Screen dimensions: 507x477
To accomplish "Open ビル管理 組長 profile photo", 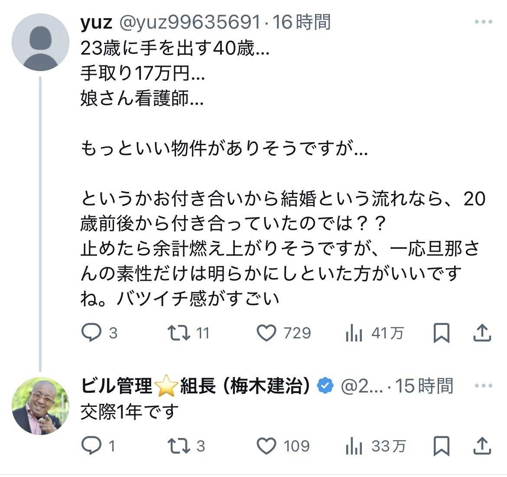I will [x=40, y=406].
